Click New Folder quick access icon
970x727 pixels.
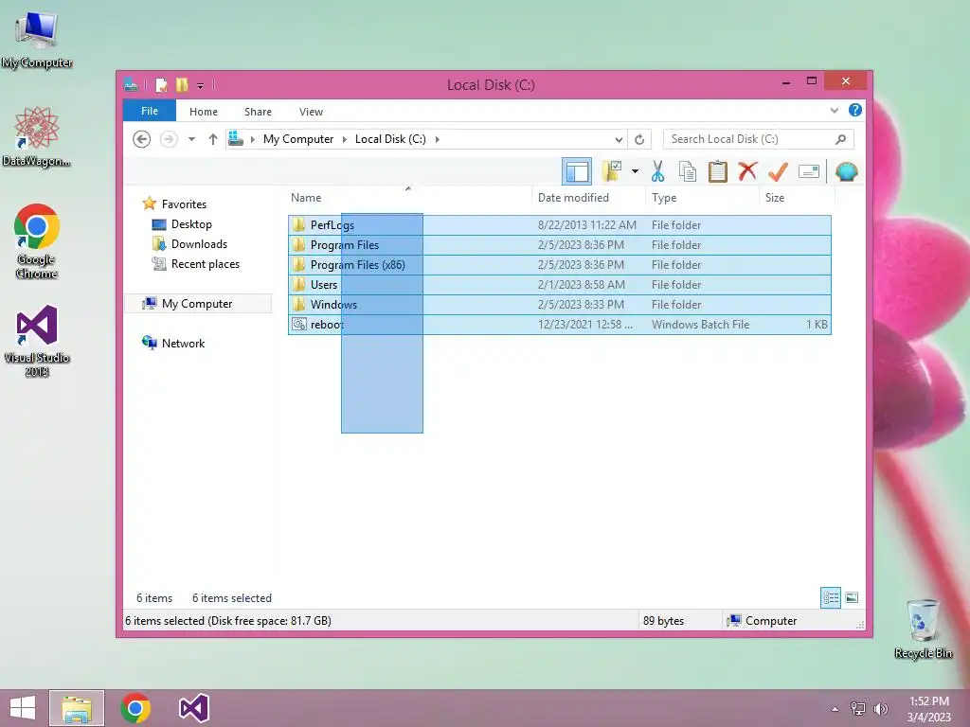(182, 84)
